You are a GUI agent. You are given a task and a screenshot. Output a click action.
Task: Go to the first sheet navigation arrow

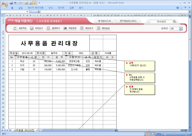click(x=2, y=130)
